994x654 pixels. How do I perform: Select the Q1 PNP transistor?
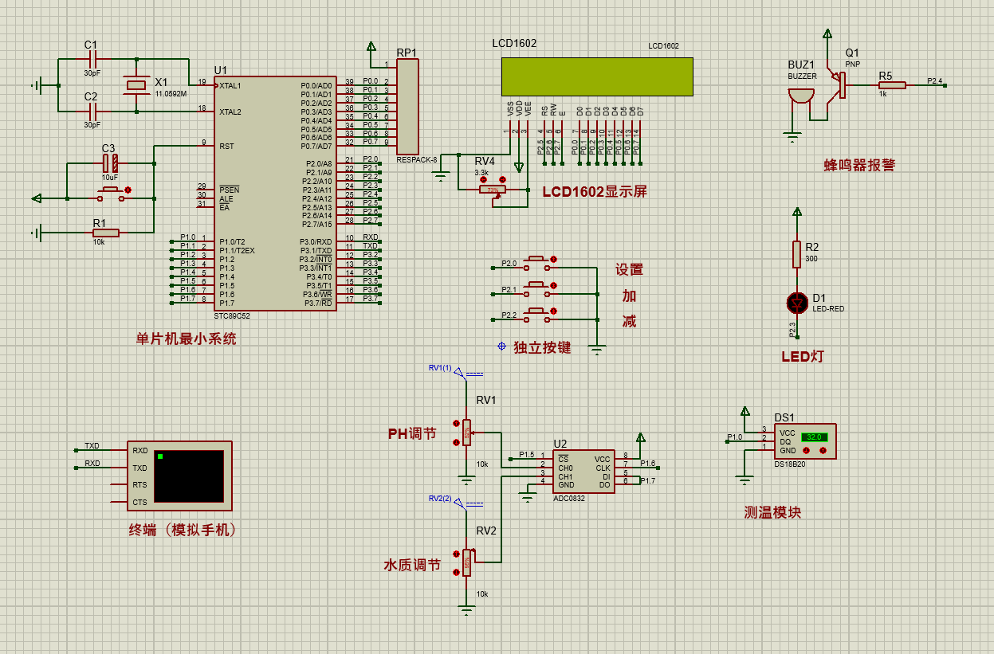(x=839, y=84)
